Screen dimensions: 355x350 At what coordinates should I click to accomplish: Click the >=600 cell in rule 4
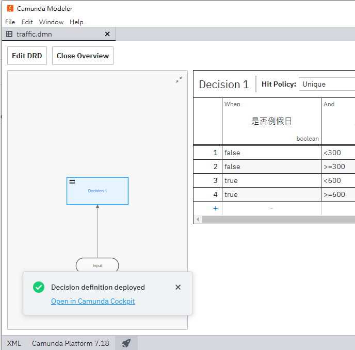click(x=338, y=194)
